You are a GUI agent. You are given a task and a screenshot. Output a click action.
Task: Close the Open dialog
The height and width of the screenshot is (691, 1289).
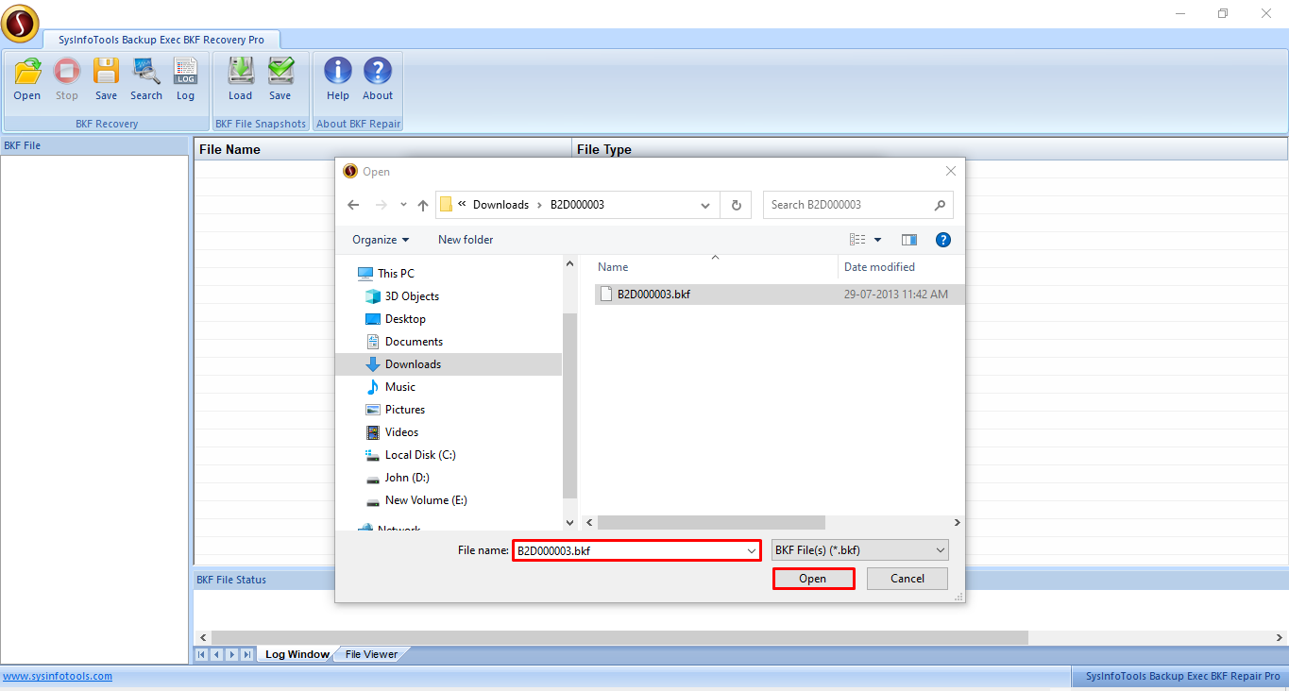pos(951,172)
